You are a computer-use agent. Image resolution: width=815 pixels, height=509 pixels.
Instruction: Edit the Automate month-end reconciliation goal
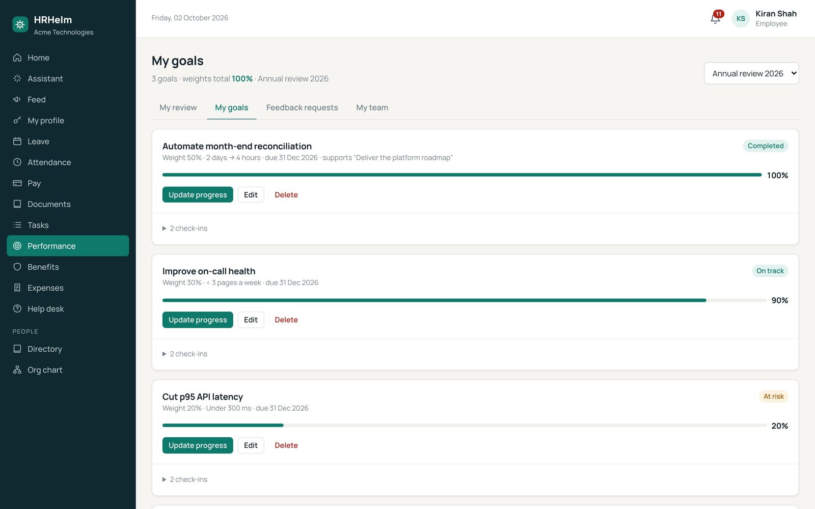[x=251, y=194]
